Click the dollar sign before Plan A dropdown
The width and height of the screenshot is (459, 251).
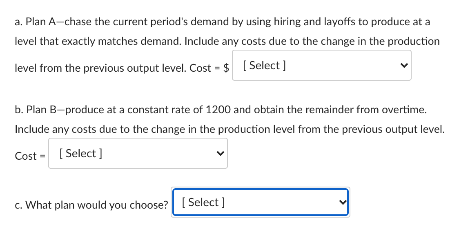coord(225,68)
